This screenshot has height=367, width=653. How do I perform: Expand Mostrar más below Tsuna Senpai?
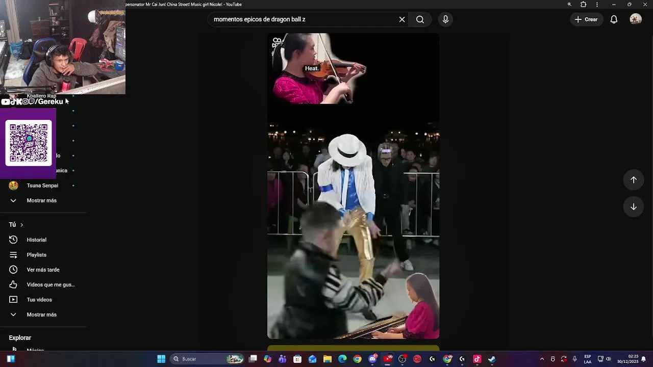[x=42, y=200]
